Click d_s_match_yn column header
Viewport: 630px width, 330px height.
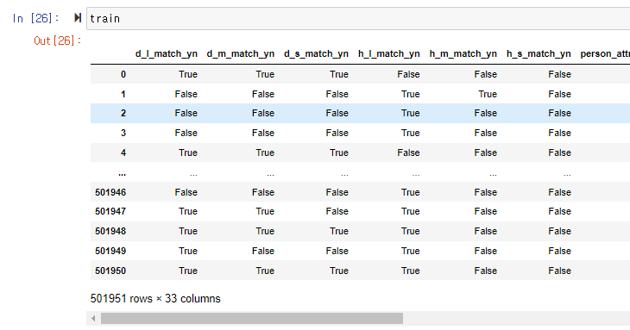pos(316,53)
